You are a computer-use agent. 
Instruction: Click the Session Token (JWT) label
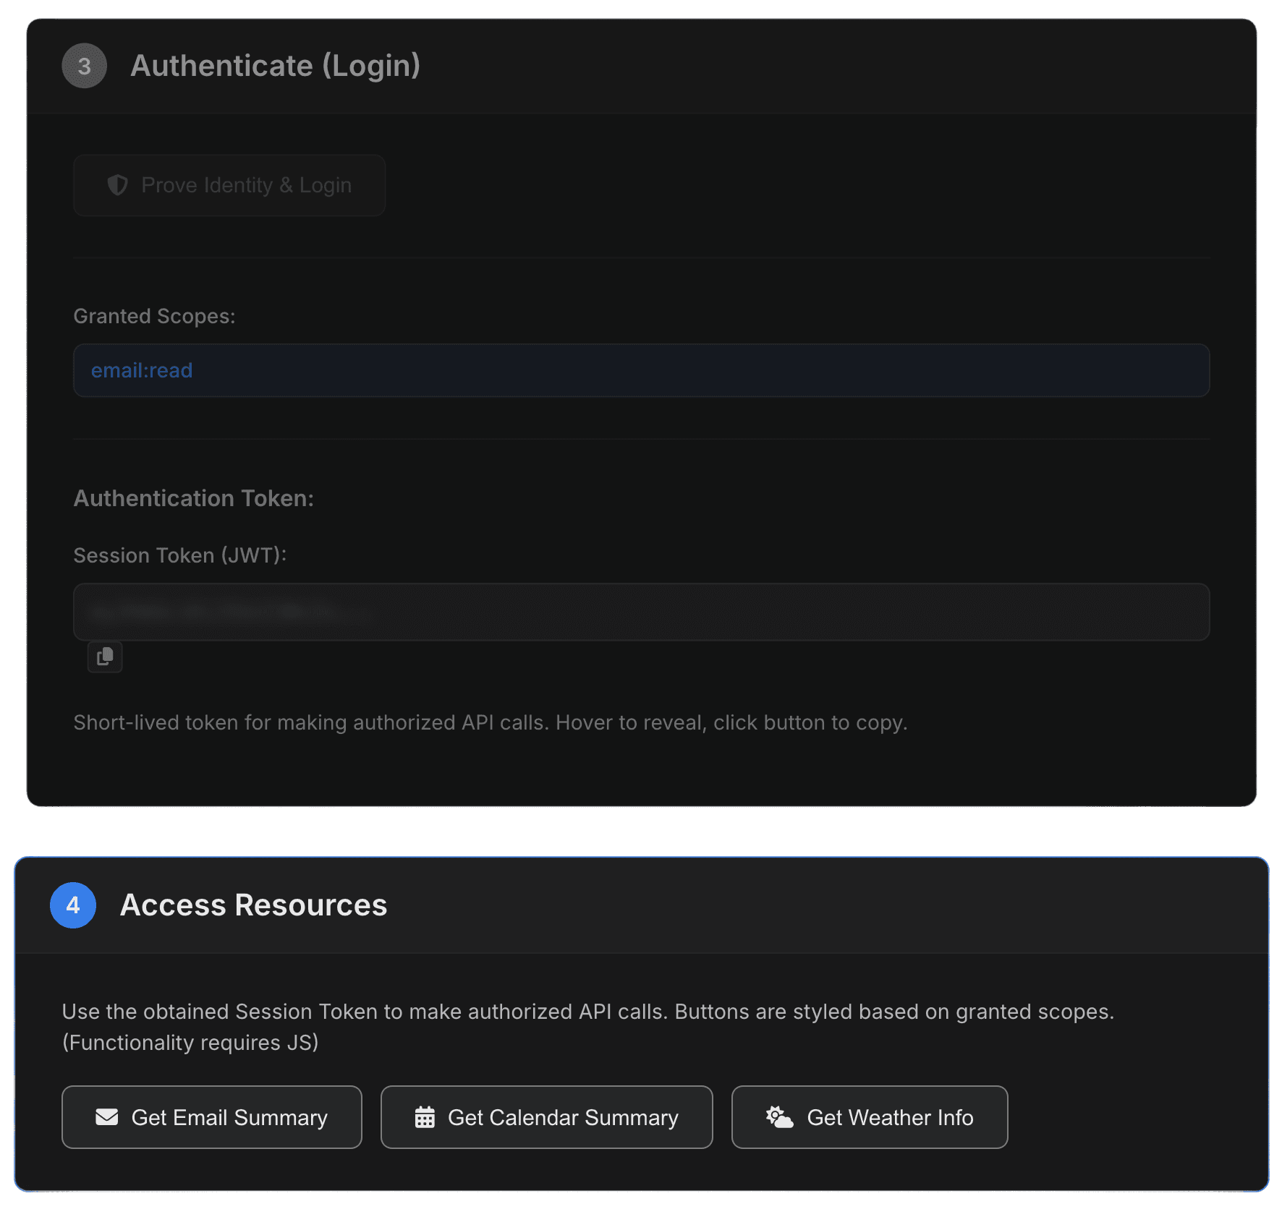click(x=180, y=555)
